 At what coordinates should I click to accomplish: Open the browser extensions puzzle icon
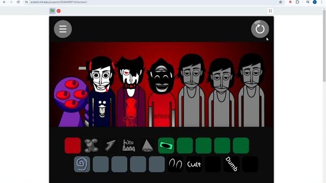pos(297,2)
